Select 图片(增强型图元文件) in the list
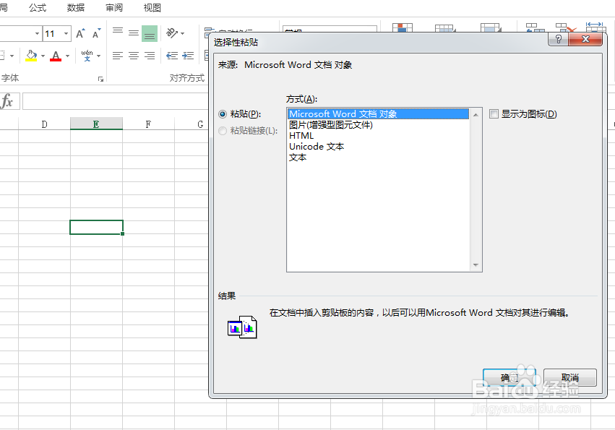615x430 pixels. tap(378, 125)
